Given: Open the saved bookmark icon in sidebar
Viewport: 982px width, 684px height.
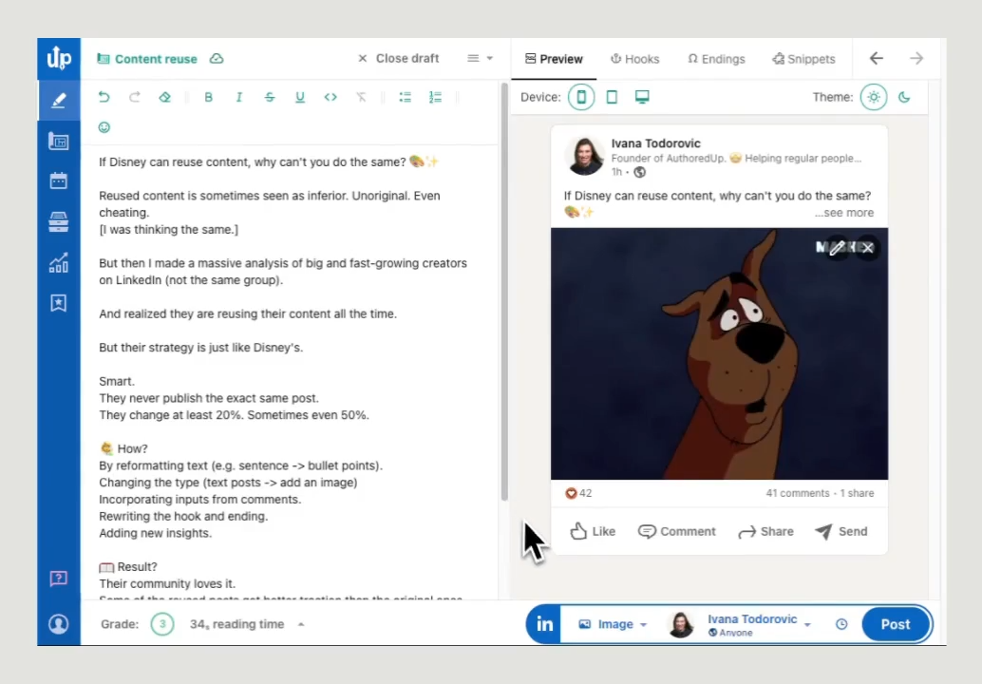Looking at the screenshot, I should [x=59, y=303].
